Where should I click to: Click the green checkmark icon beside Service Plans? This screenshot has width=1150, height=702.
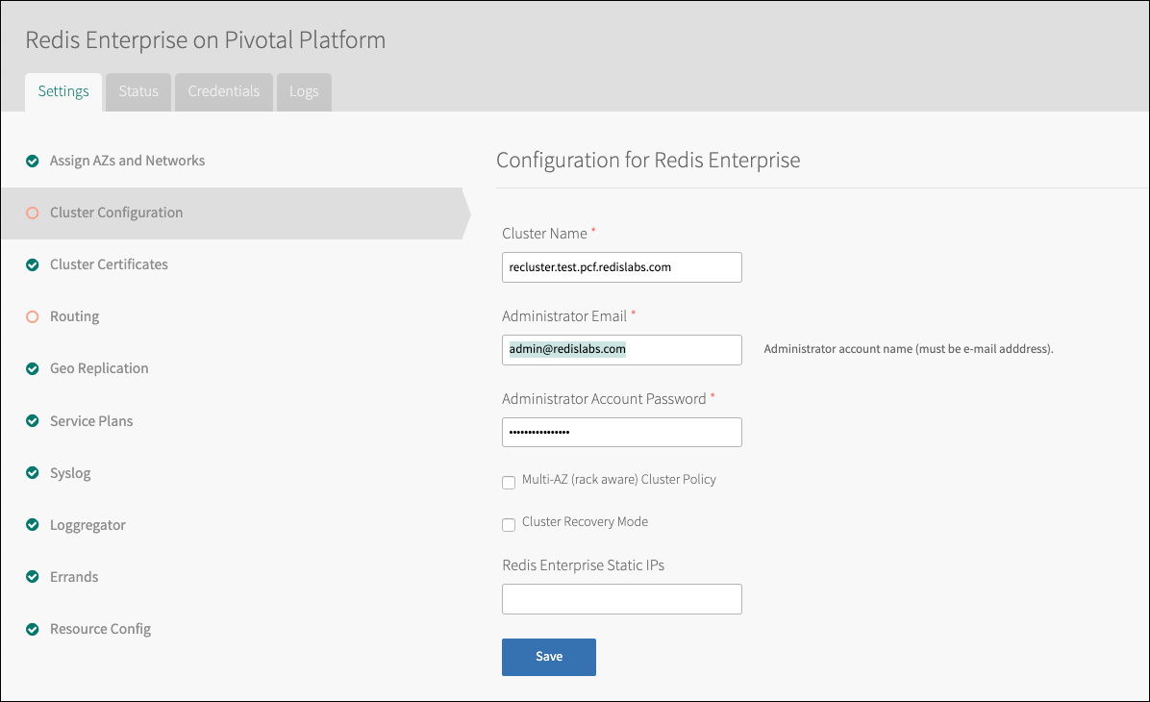tap(33, 421)
